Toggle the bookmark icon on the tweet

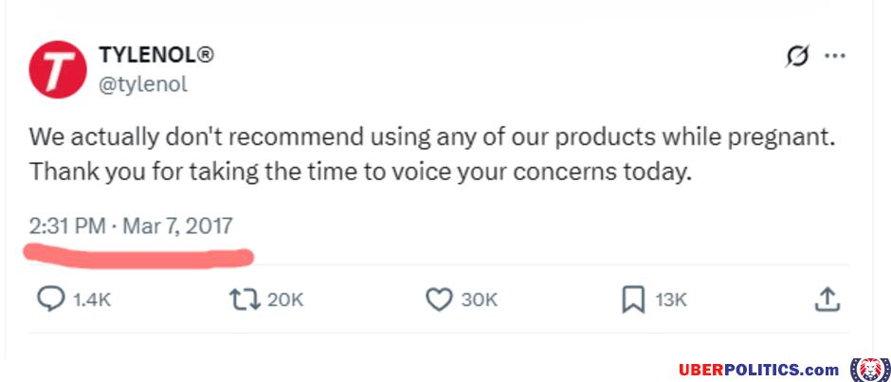tap(632, 300)
